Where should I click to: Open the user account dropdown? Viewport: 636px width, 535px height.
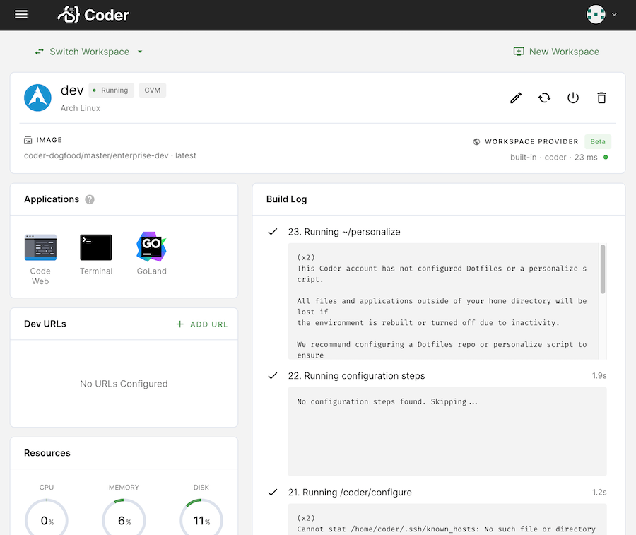click(x=599, y=14)
